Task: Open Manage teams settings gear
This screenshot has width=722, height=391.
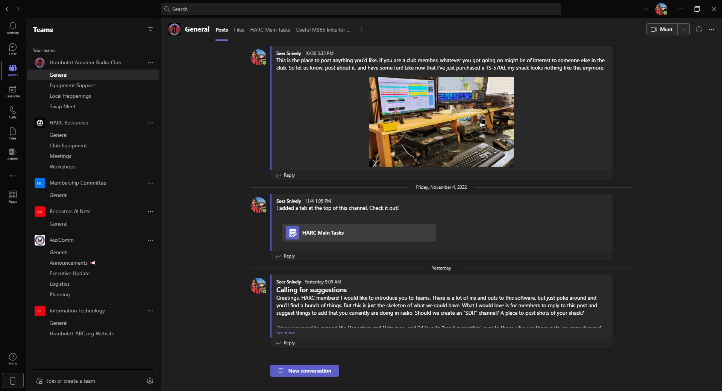Action: coord(150,381)
